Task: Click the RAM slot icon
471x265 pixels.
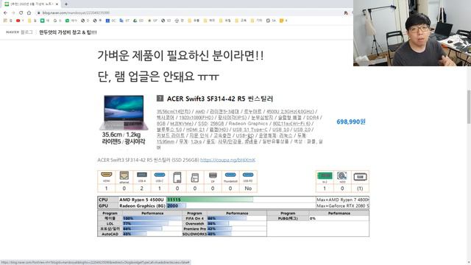Action: [360, 177]
